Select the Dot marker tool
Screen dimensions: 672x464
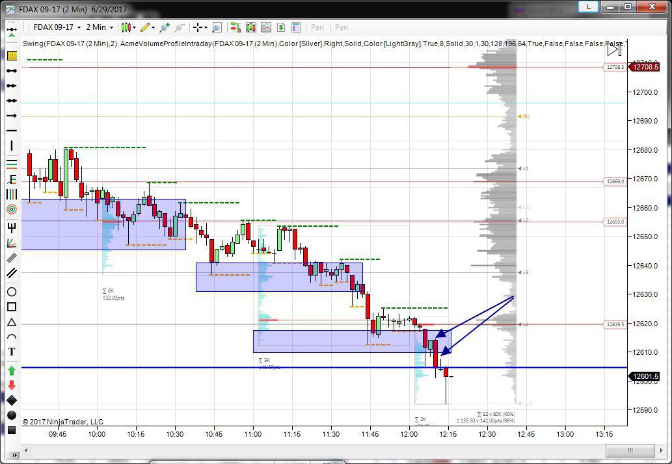pyautogui.click(x=12, y=415)
